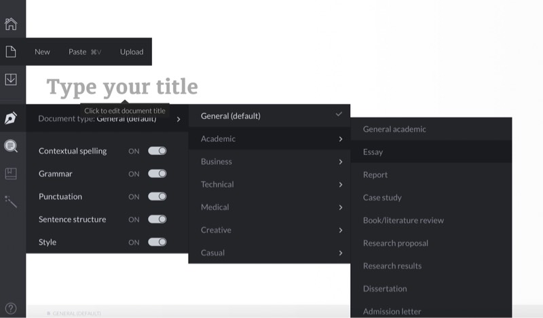Expand the Technical document types
Viewport: 543px width, 318px height.
pyautogui.click(x=269, y=184)
